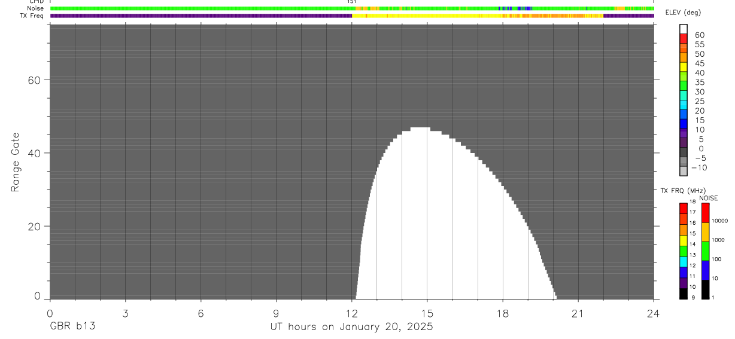Image resolution: width=735 pixels, height=339 pixels.
Task: Click the black bottom swatch of TX FRQ colorbar
Action: [x=683, y=294]
